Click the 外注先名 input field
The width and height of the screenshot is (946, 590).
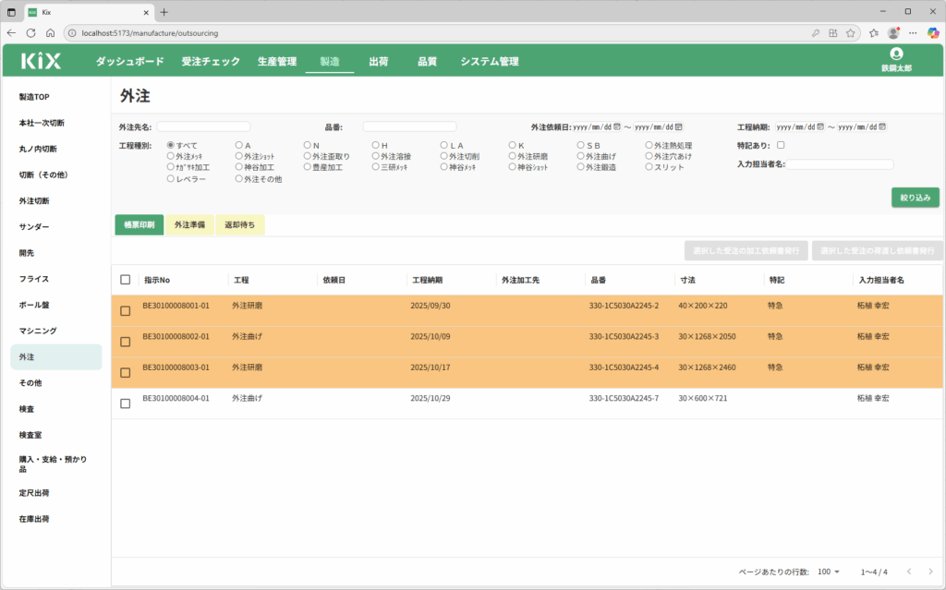204,126
